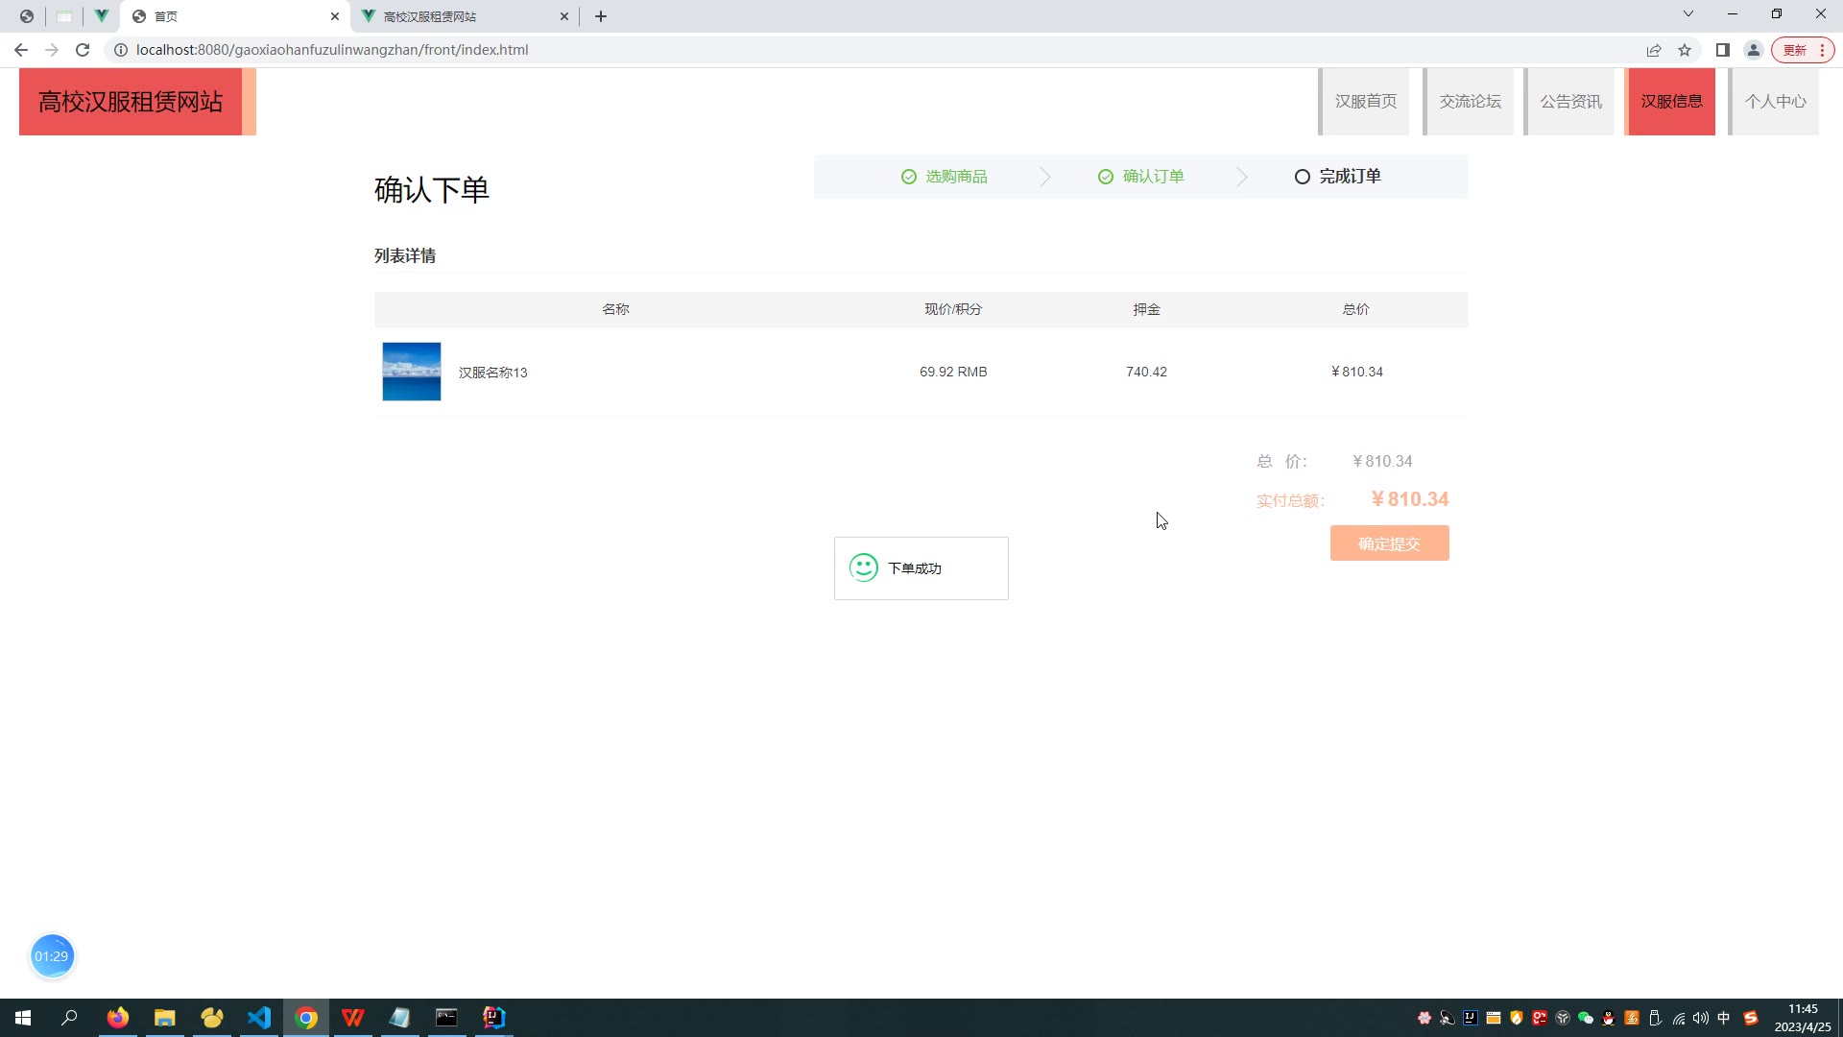
Task: Open the 交流论坛 nav item
Action: coord(1470,102)
